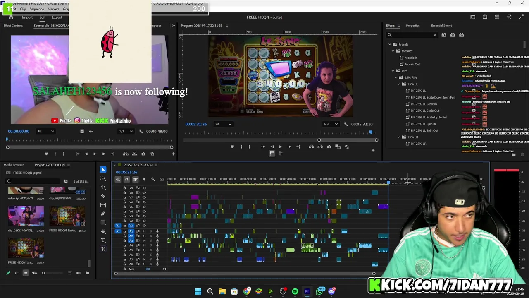Collapse the Mosaics folder
Image resolution: width=529 pixels, height=298 pixels.
tap(393, 51)
